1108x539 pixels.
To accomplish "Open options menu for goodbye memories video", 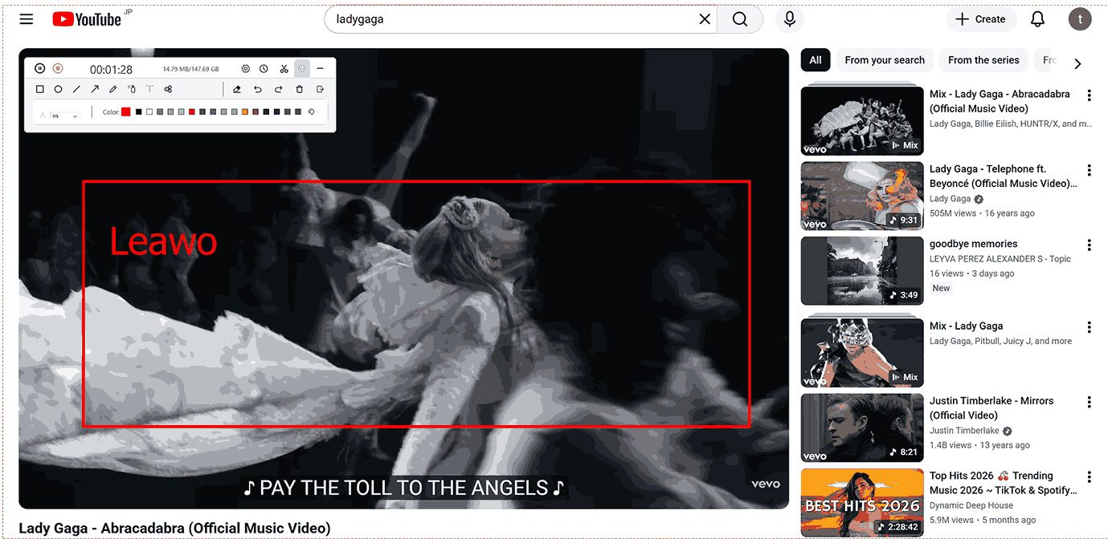I will (x=1090, y=245).
